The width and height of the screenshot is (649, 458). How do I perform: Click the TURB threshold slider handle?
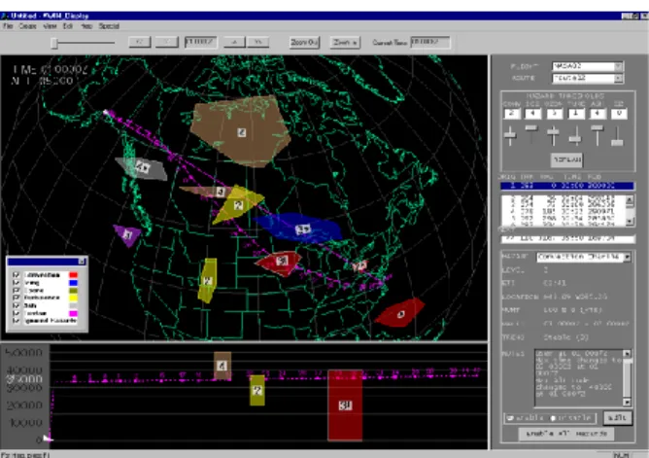[x=575, y=139]
